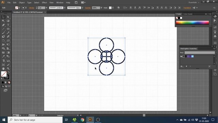The height and width of the screenshot is (123, 218).
Task: Open the Essentials workspace switcher
Action: point(194,2)
